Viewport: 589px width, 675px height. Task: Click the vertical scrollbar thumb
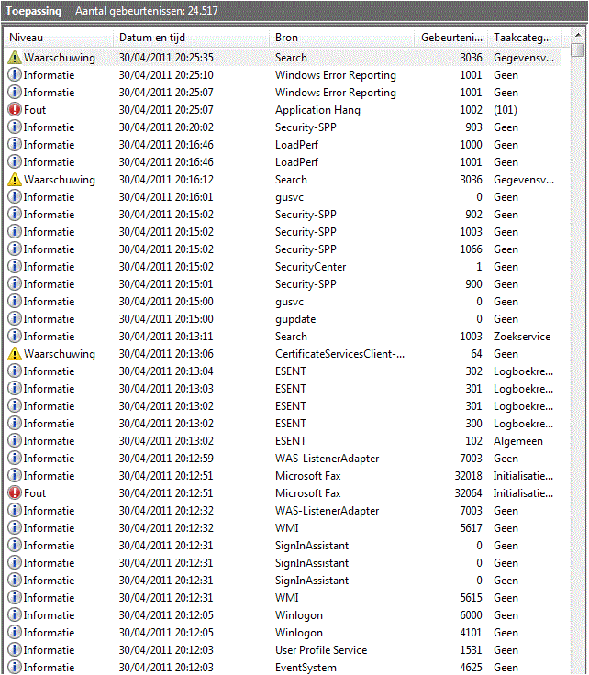[x=577, y=50]
